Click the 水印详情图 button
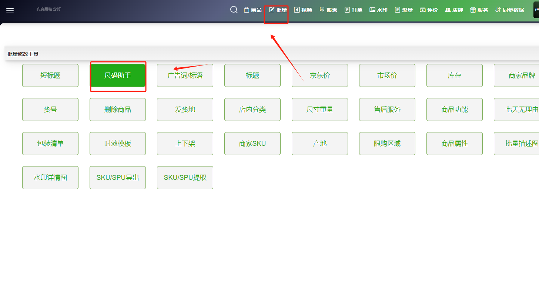 pos(50,178)
